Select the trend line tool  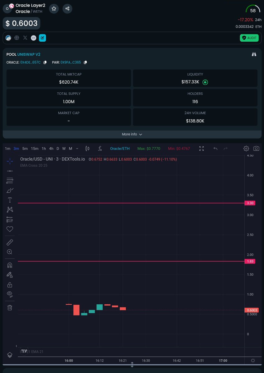10,171
